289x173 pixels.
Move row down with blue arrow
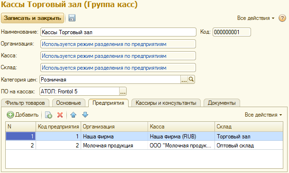(x=85, y=115)
